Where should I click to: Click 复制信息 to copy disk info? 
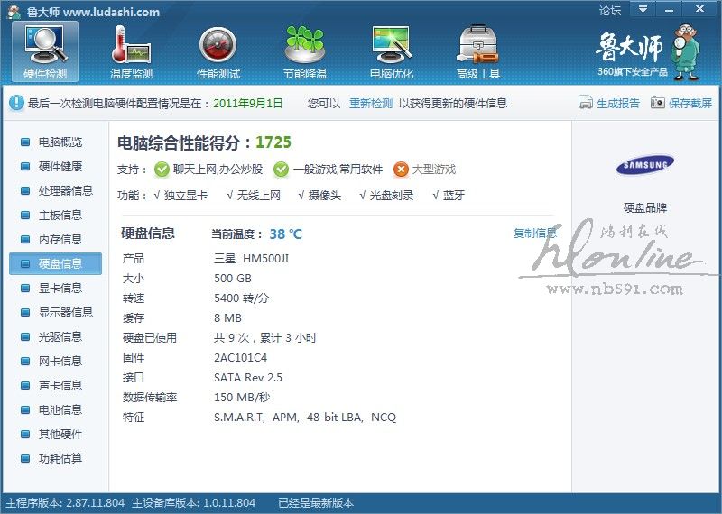tap(534, 234)
